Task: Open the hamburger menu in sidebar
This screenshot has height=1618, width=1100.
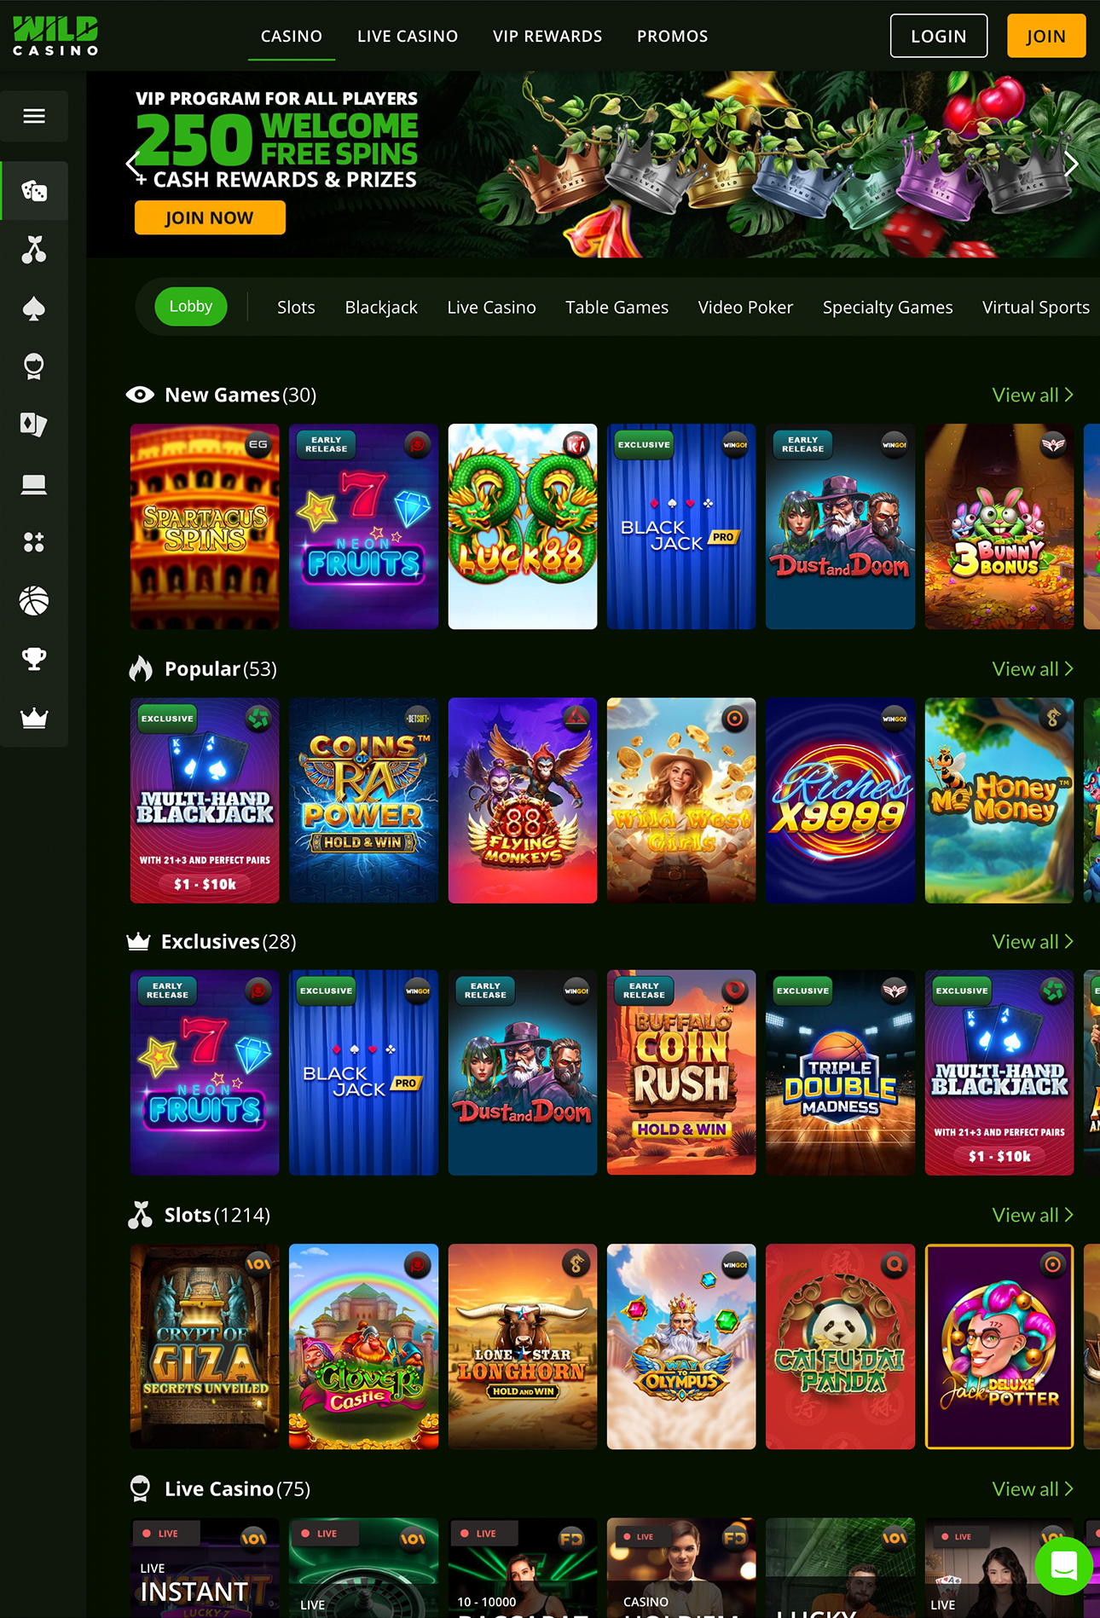Action: click(x=34, y=116)
